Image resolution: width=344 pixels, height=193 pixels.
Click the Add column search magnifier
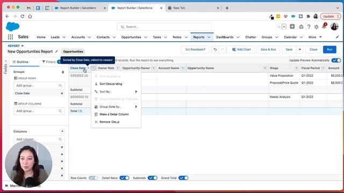click(x=60, y=139)
